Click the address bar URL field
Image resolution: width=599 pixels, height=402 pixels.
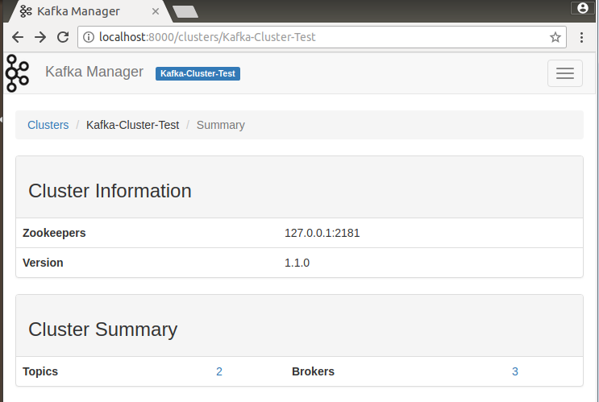[x=321, y=37]
